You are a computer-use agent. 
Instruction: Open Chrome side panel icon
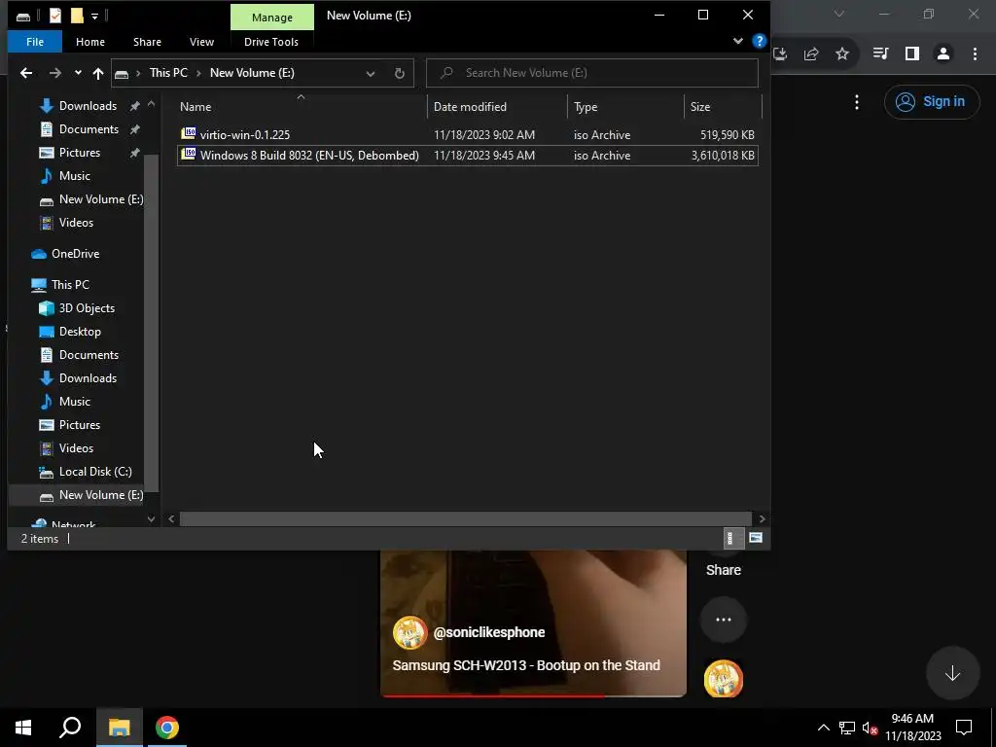(x=912, y=54)
